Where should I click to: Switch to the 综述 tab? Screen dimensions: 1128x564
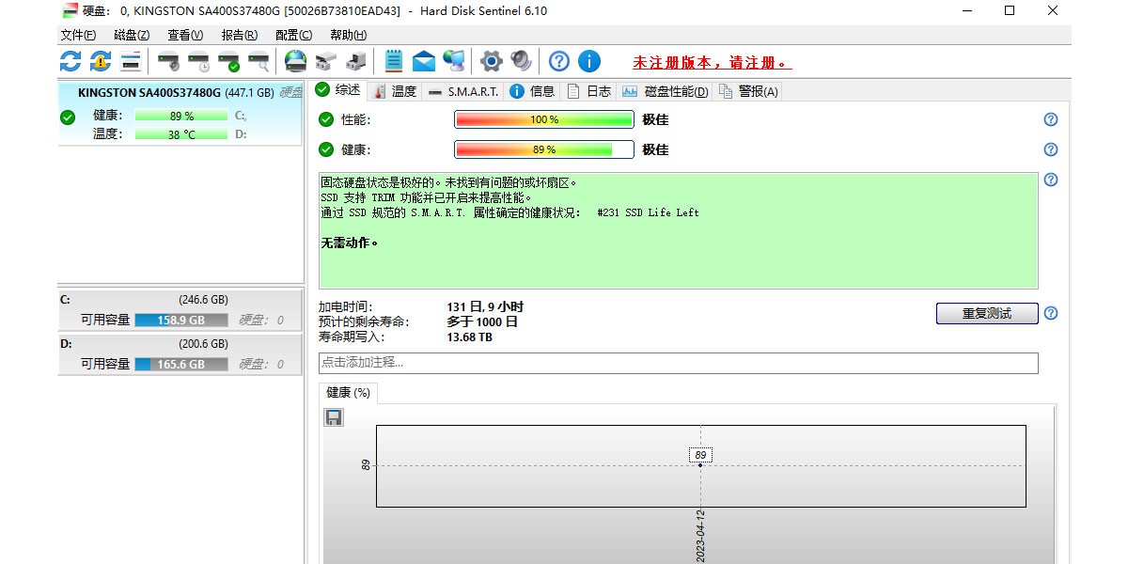(337, 90)
